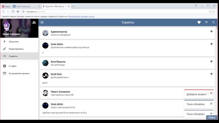
Task: Switch to the 'Новая Страница' browser tab
Action: coord(26,6)
